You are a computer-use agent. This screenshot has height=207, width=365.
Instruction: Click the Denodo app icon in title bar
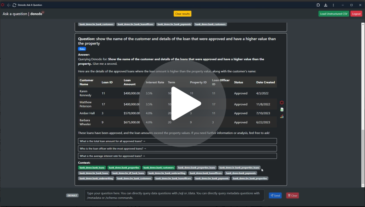(3, 5)
